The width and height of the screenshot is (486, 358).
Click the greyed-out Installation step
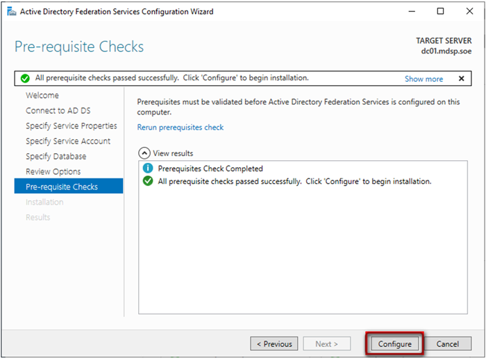[44, 202]
